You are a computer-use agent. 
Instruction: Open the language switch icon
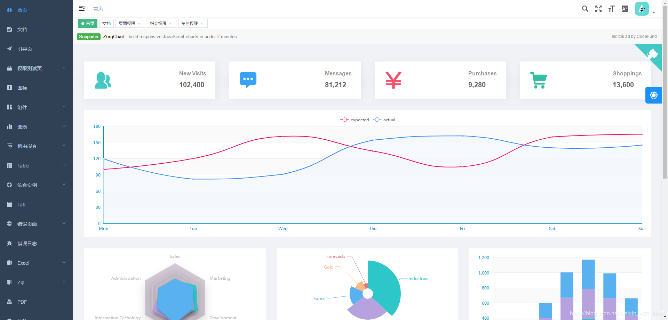(x=625, y=9)
